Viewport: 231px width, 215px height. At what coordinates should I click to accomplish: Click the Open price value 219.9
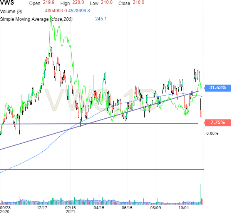49,3
